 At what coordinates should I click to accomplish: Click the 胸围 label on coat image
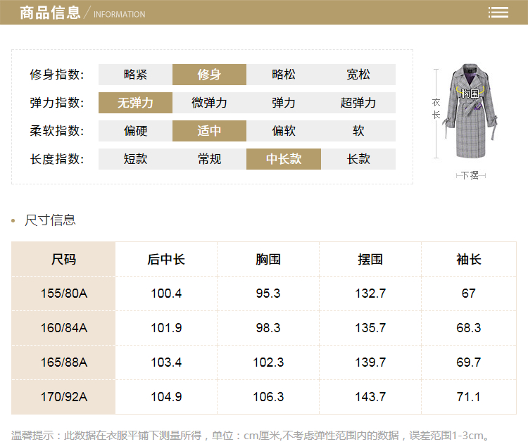click(470, 93)
